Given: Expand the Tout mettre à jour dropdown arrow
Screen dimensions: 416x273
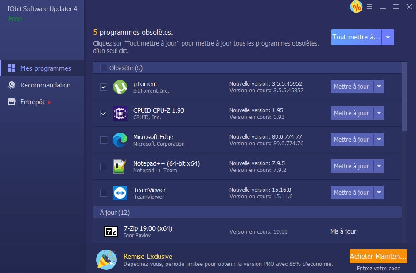Looking at the screenshot, I should [x=388, y=37].
